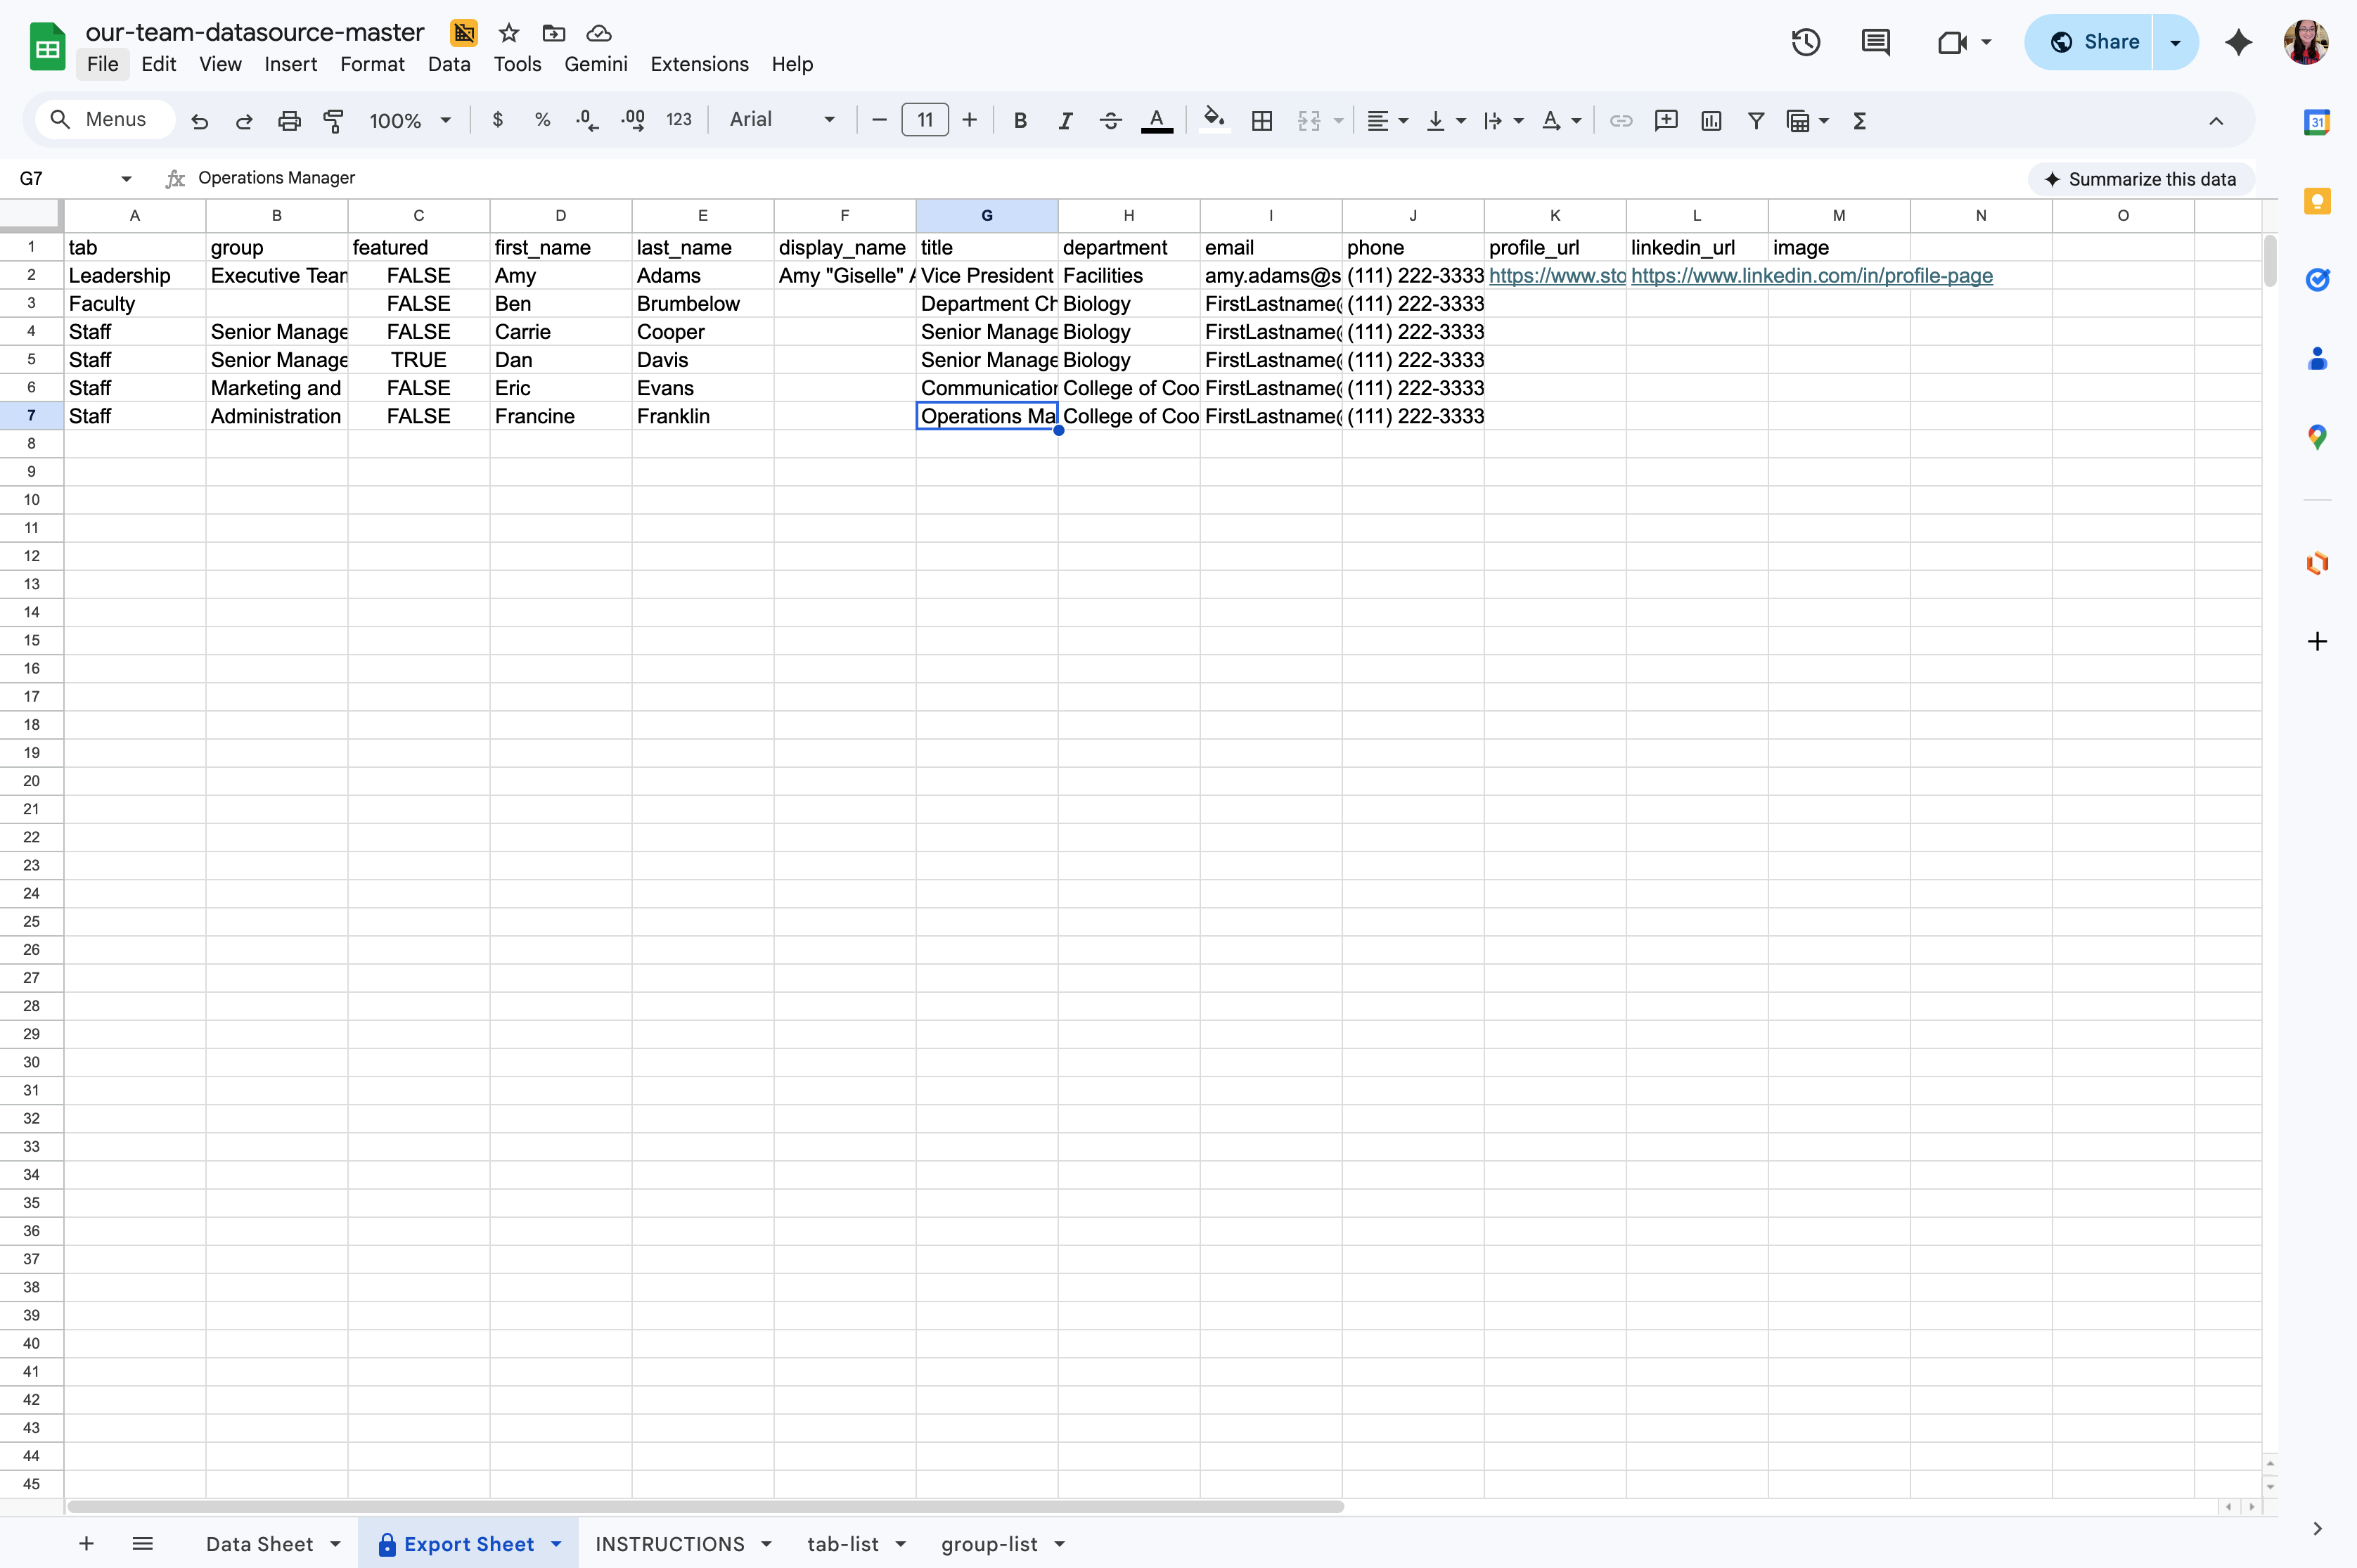This screenshot has height=1568, width=2357.
Task: Open the Export Sheet tab menu arrow
Action: (557, 1544)
